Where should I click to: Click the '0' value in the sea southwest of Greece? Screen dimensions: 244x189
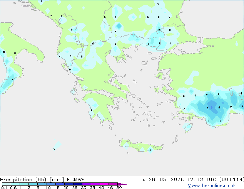pyautogui.click(x=54, y=148)
